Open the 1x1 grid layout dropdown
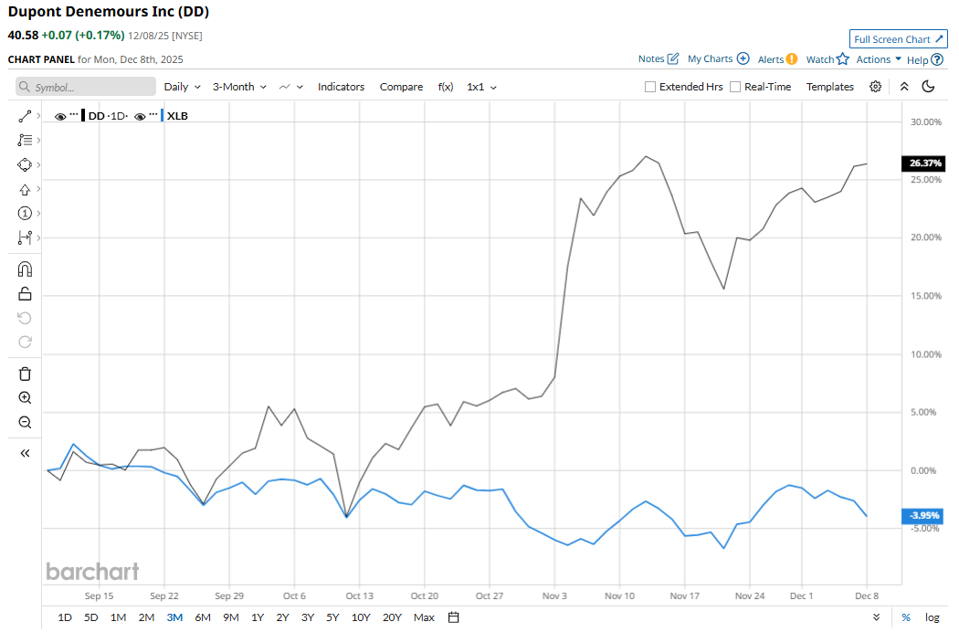The height and width of the screenshot is (643, 959). click(x=481, y=87)
